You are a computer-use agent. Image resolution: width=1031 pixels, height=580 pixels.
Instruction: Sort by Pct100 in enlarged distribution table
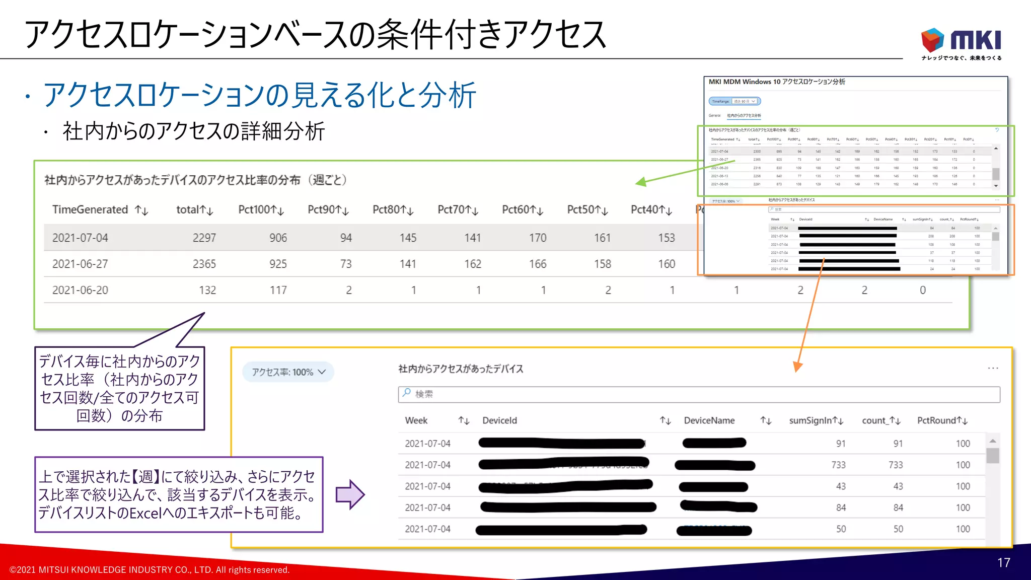pyautogui.click(x=261, y=210)
